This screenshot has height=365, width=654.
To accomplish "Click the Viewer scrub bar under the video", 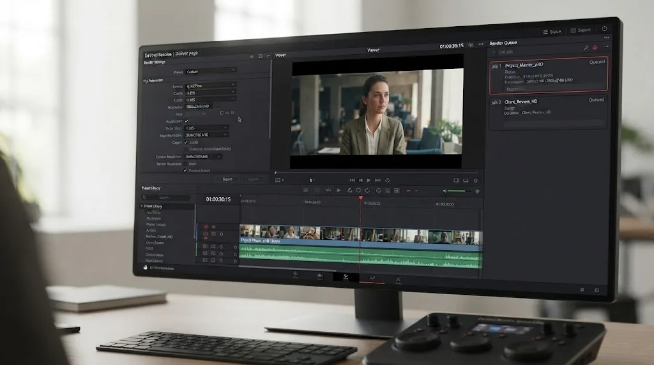I will (377, 172).
